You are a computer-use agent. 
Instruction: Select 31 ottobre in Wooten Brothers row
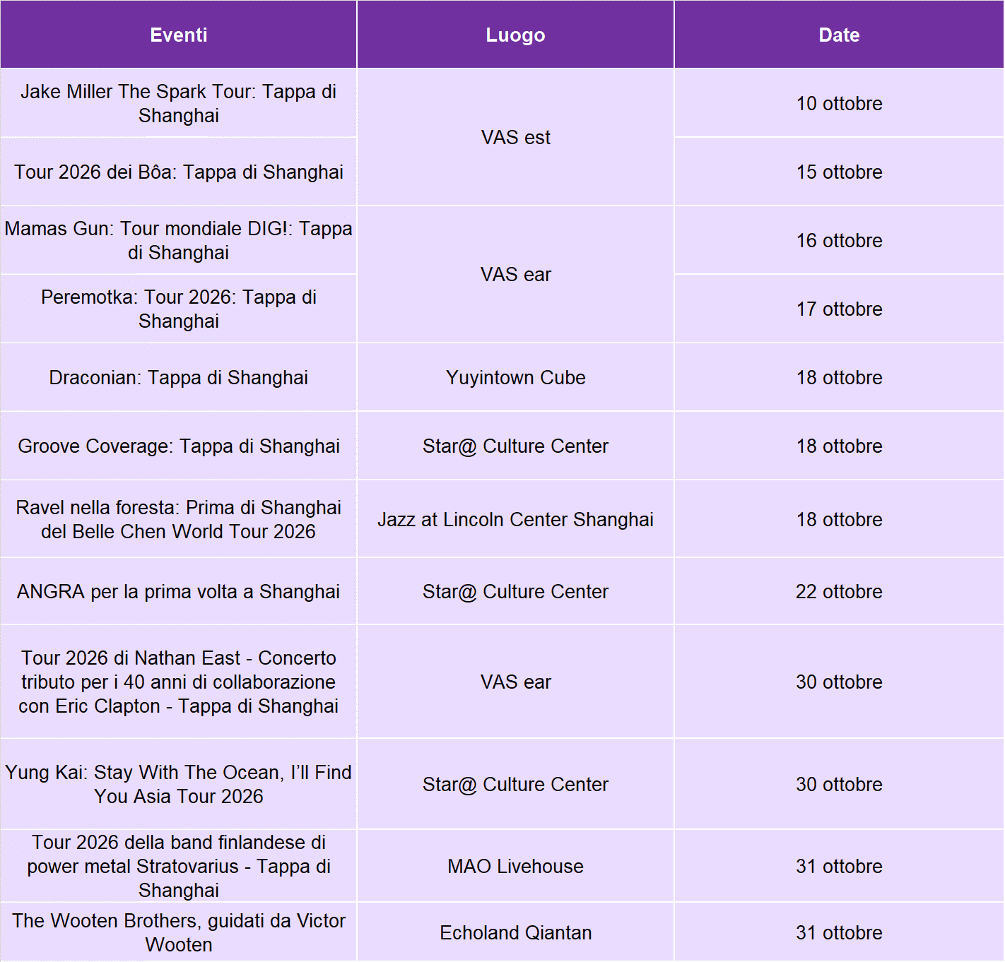click(x=839, y=932)
